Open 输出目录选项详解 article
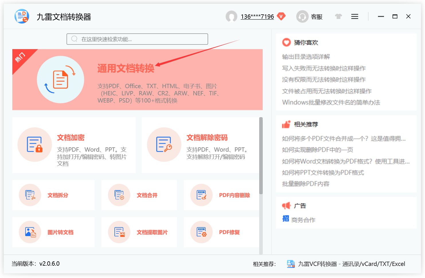 [x=306, y=57]
